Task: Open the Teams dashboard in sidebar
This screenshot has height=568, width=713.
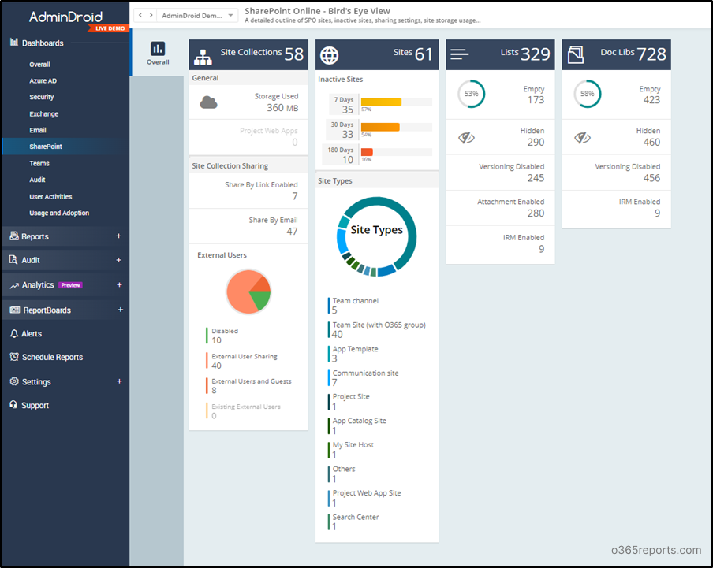Action: (39, 164)
